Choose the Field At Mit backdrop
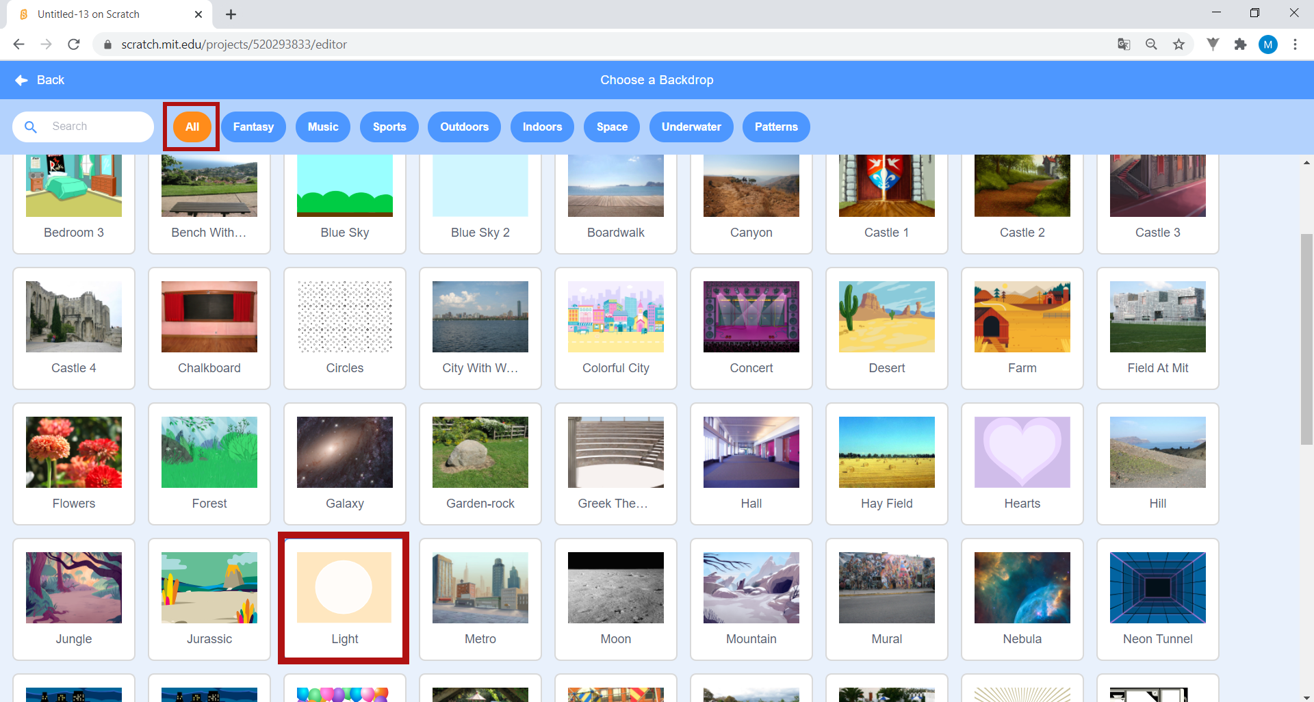The height and width of the screenshot is (702, 1314). point(1158,328)
